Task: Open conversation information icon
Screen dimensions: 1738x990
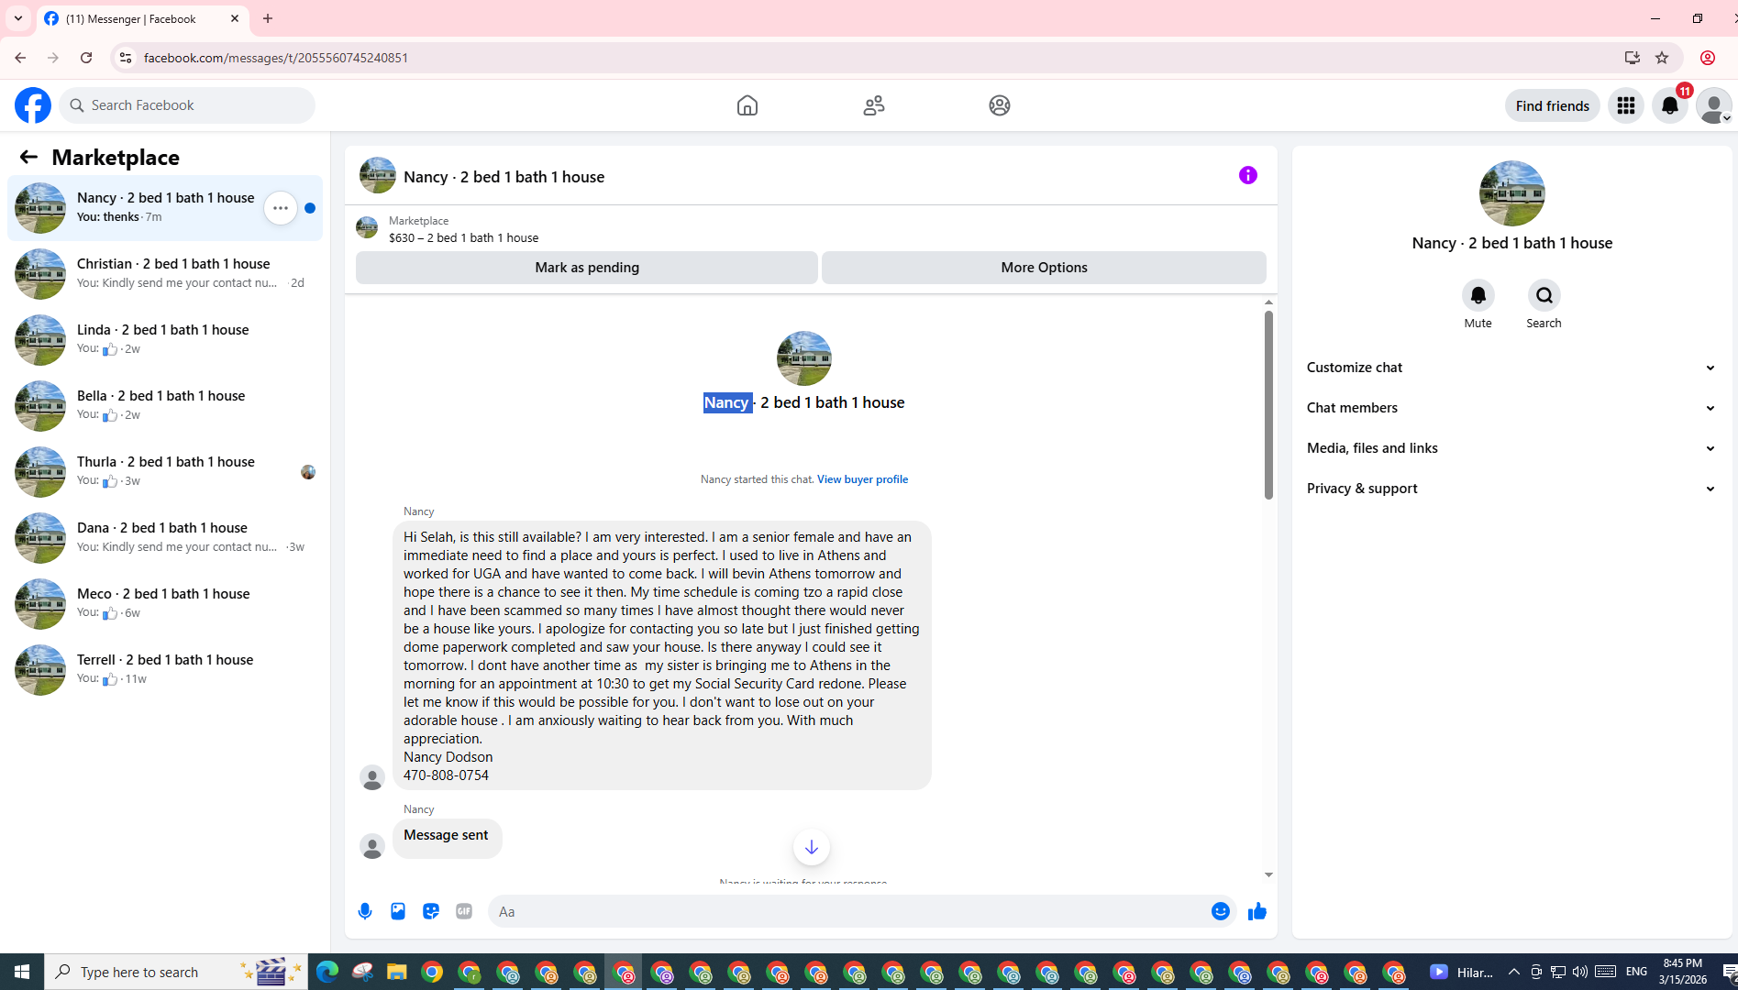Action: click(x=1248, y=175)
